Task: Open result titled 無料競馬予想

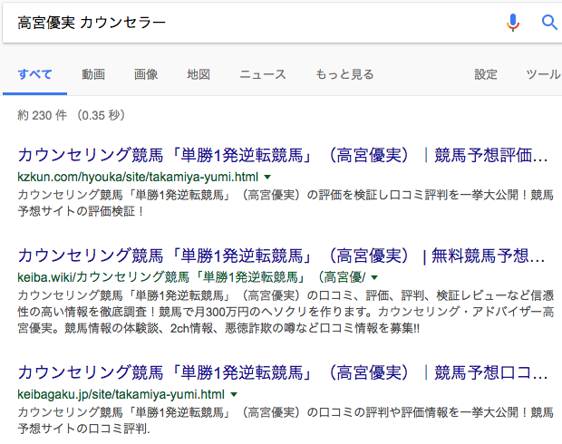Action: pyautogui.click(x=281, y=256)
